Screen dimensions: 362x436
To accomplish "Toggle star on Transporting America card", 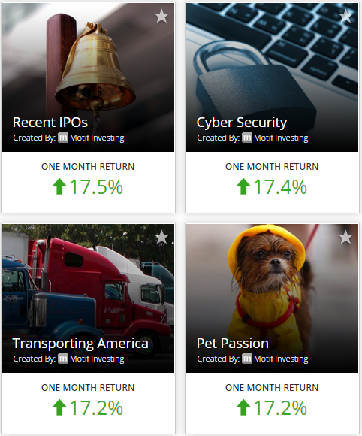I will 161,238.
